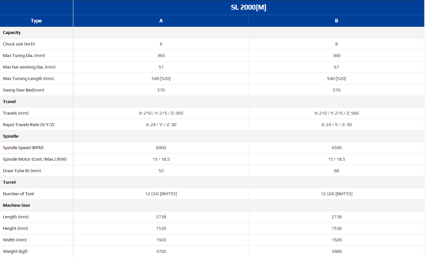The width and height of the screenshot is (425, 257).
Task: Click type B travels X: 210 / Y: 215 / Z: 560
Action: pos(337,113)
